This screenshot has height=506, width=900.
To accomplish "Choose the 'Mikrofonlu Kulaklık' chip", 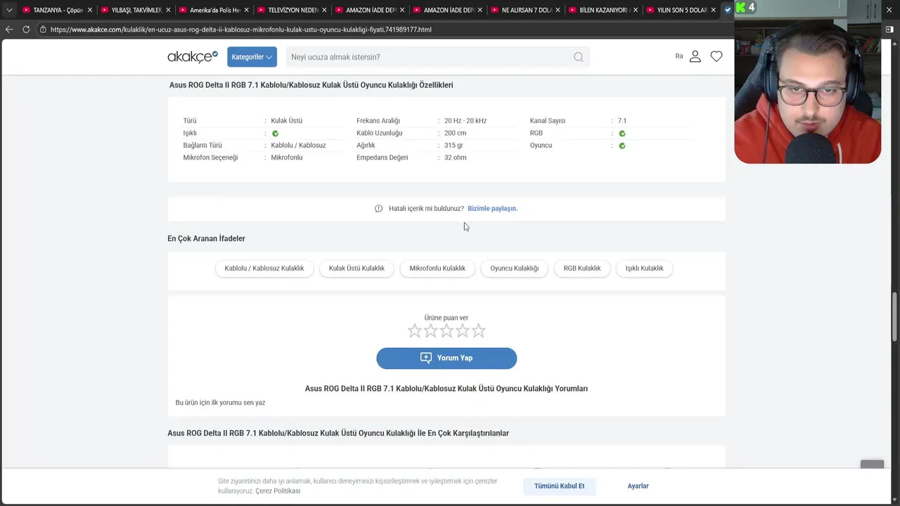I will click(437, 268).
